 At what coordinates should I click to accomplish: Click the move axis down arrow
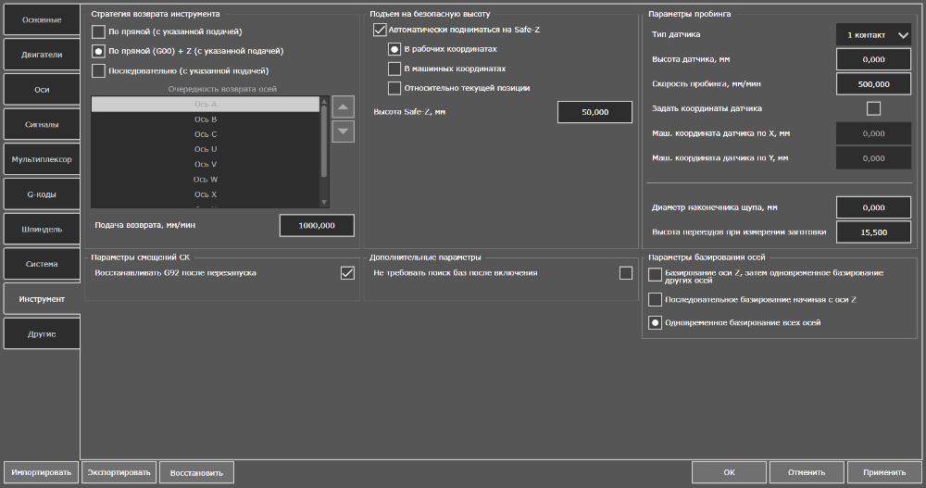point(343,131)
